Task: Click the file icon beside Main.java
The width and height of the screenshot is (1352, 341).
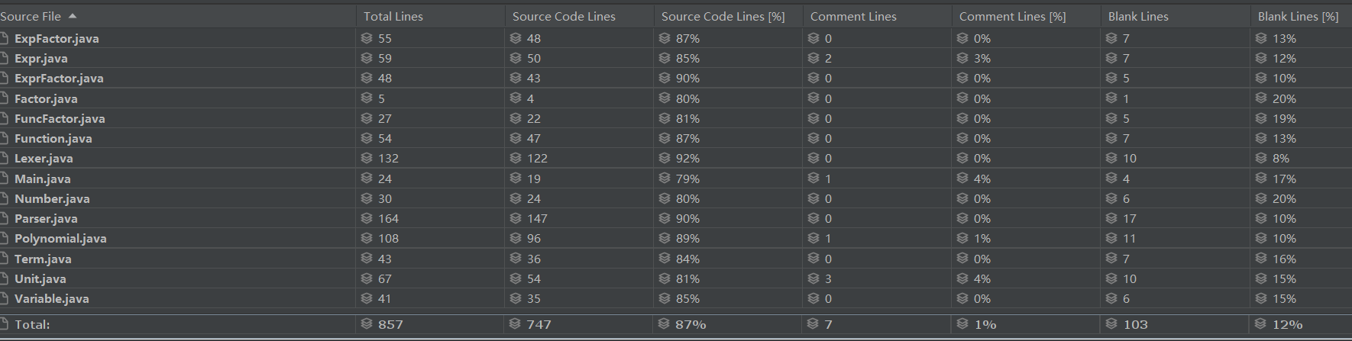Action: 4,179
